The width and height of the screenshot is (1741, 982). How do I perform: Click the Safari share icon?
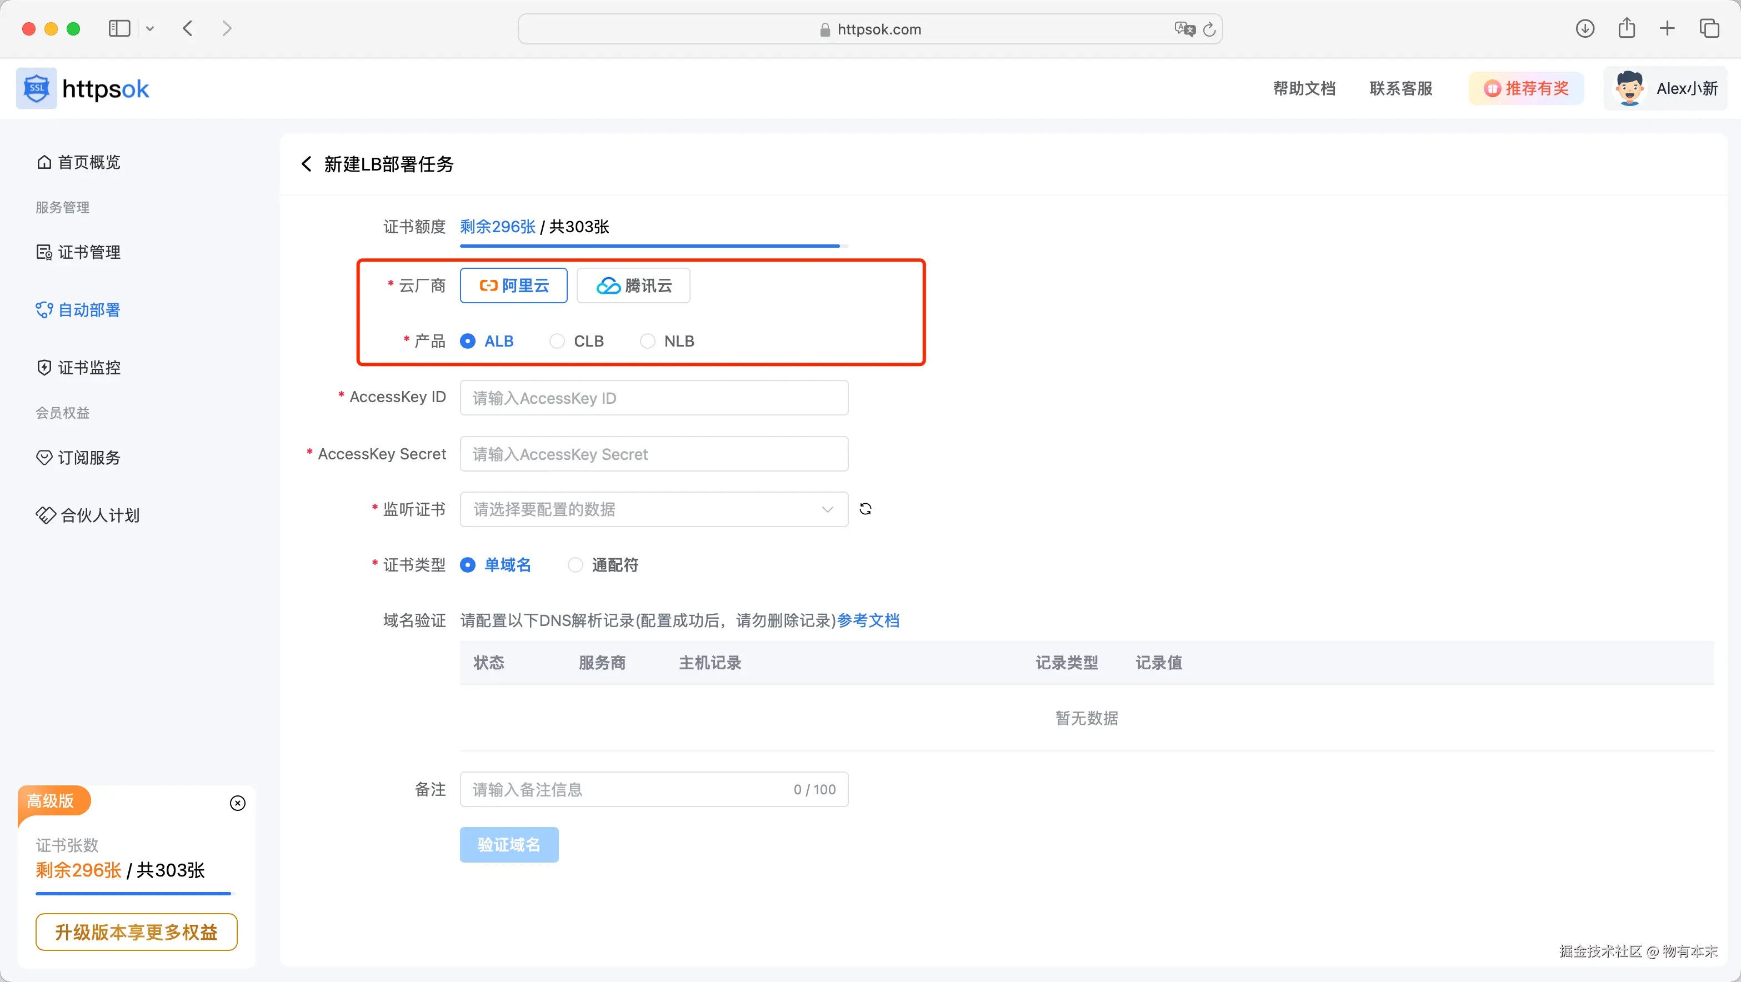point(1627,28)
